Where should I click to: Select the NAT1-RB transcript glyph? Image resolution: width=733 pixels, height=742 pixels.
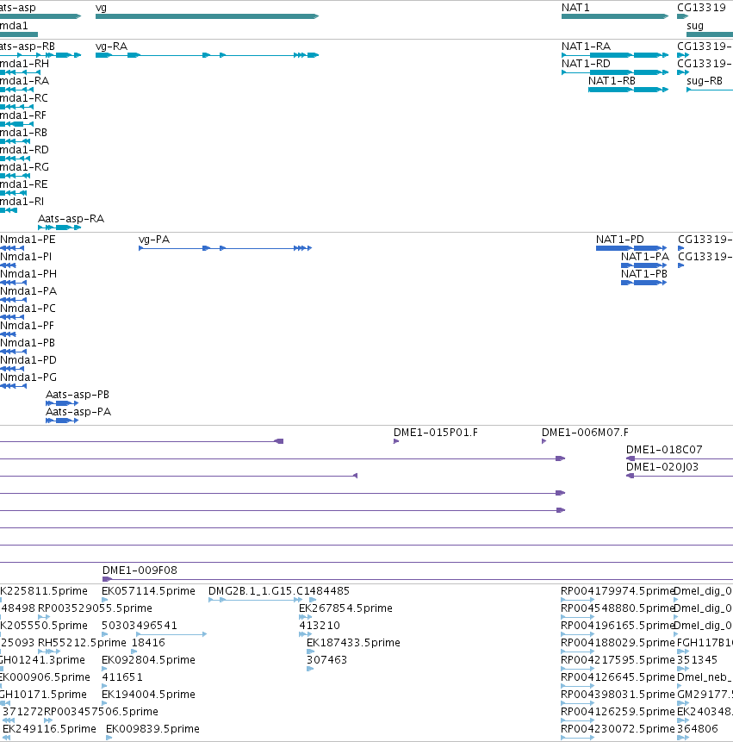pyautogui.click(x=628, y=90)
